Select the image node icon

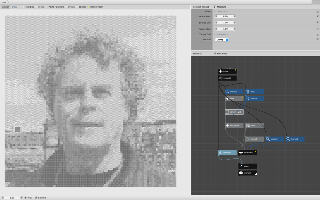click(220, 71)
